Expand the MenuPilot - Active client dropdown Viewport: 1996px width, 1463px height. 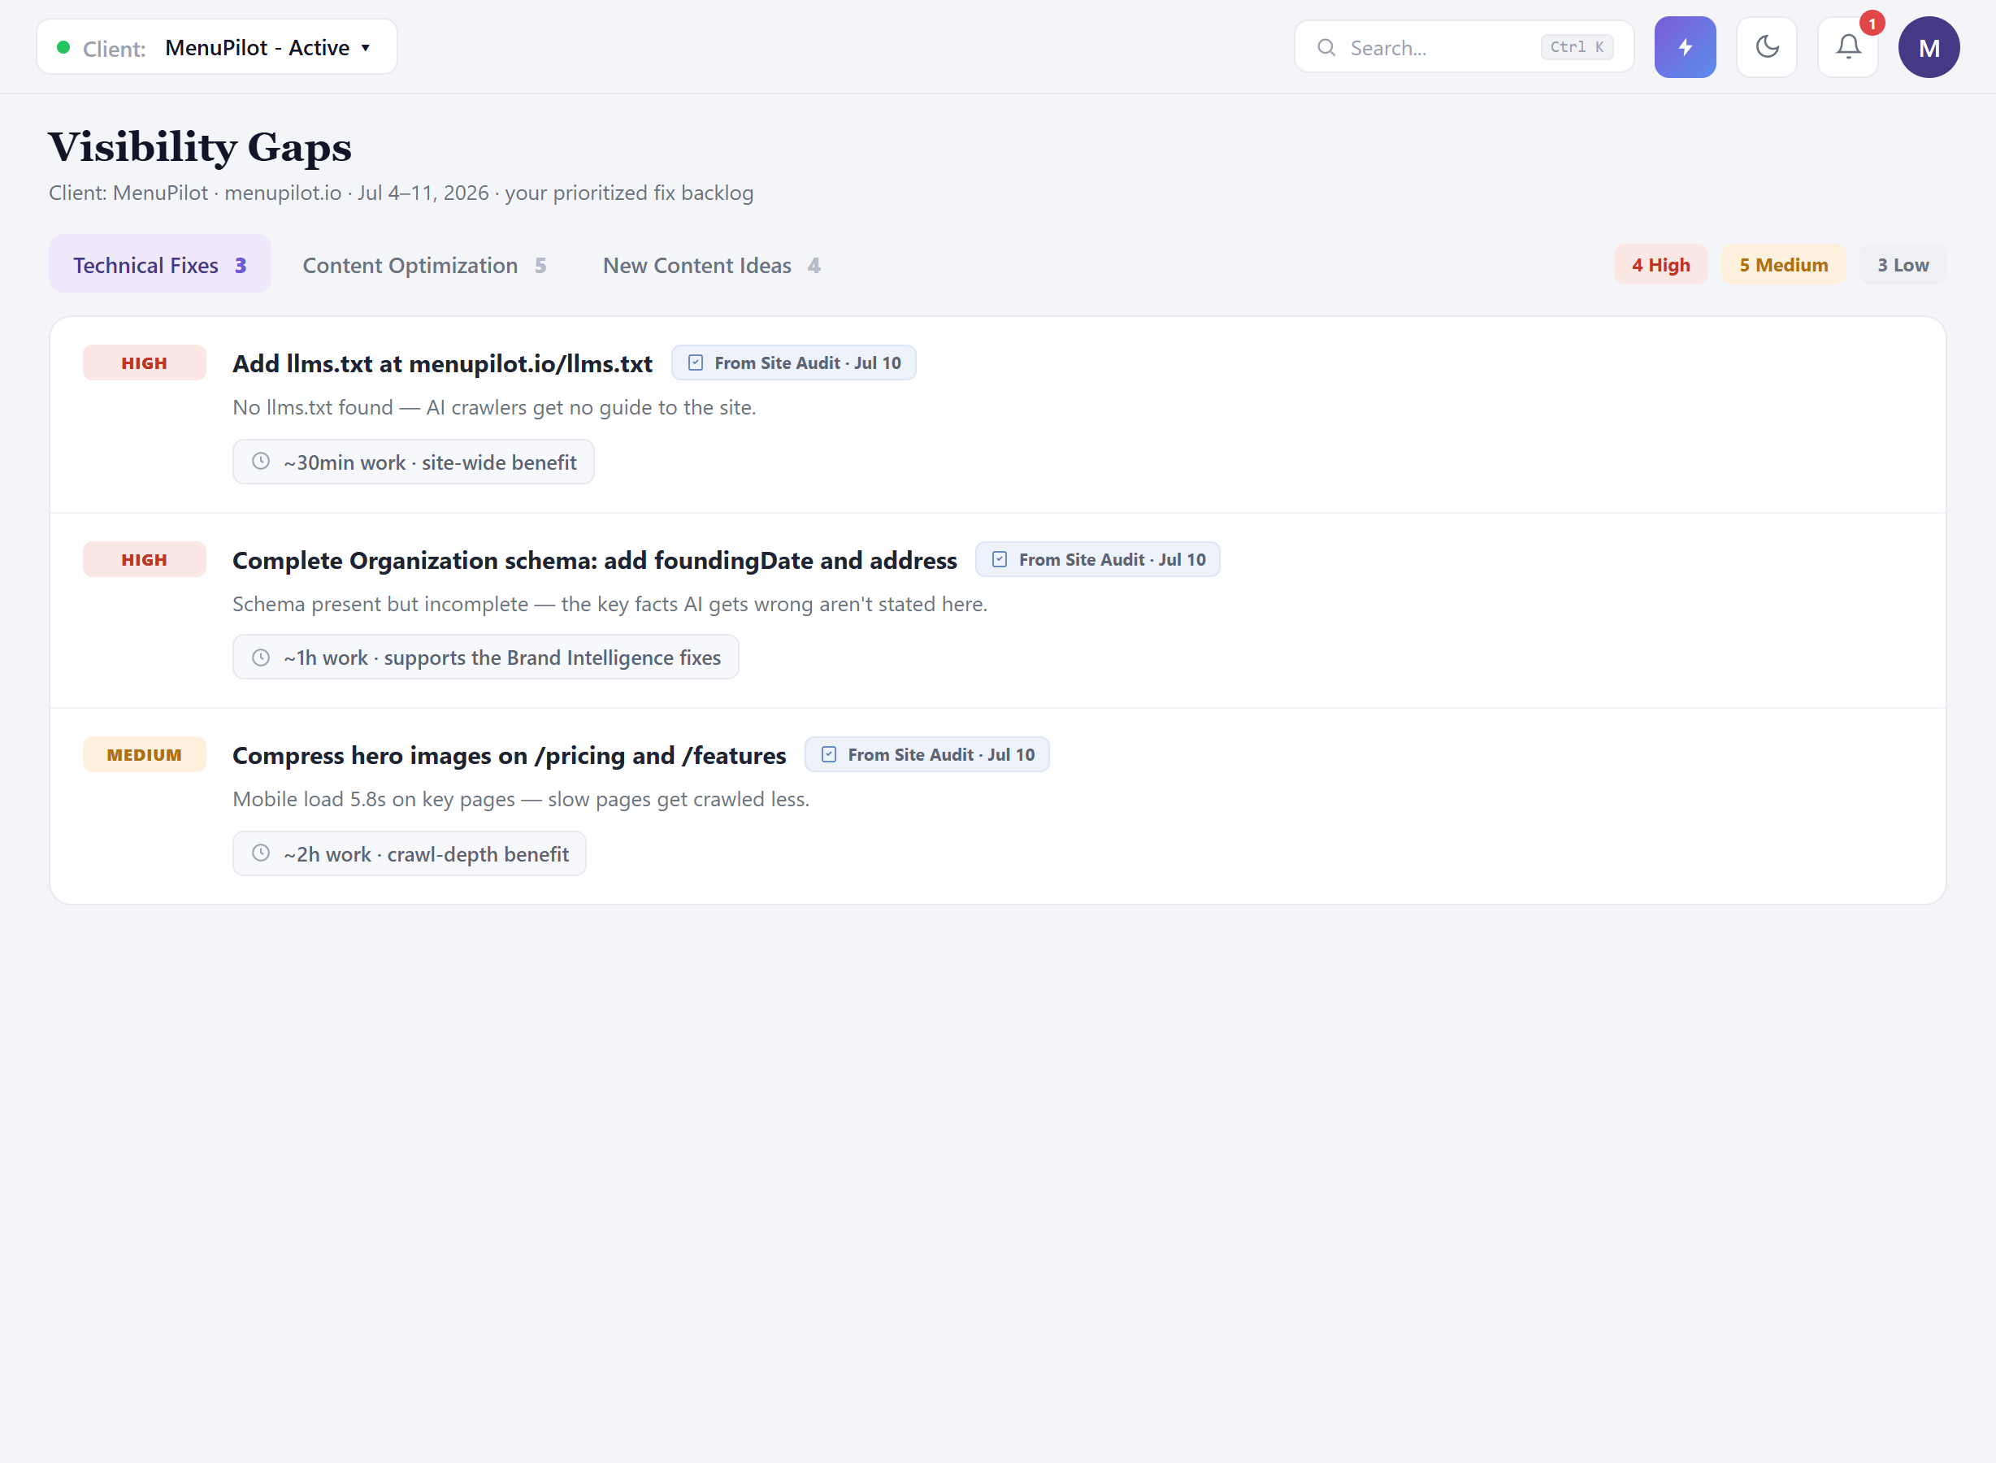click(217, 47)
